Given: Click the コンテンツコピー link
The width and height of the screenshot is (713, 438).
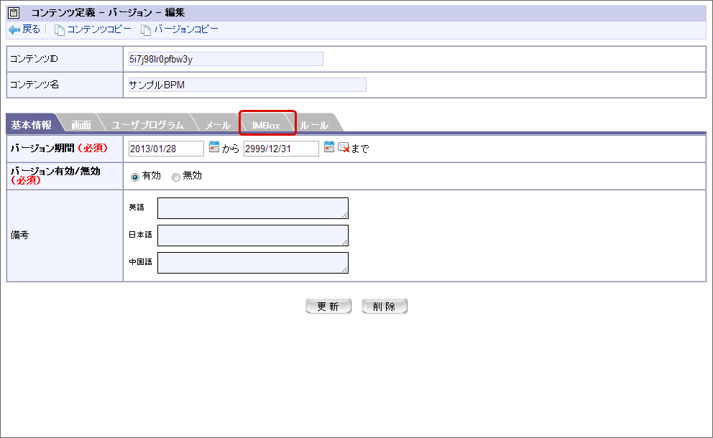Looking at the screenshot, I should 99,29.
